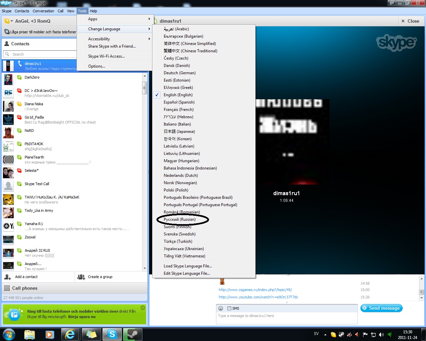426x341 pixels.
Task: Expand the Change Language submenu
Action: pos(115,29)
